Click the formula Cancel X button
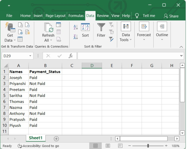The width and height of the screenshot is (187, 149). (x=48, y=56)
